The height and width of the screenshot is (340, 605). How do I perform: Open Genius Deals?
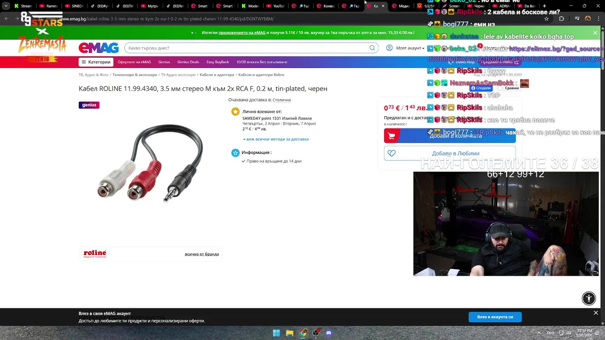(x=188, y=62)
